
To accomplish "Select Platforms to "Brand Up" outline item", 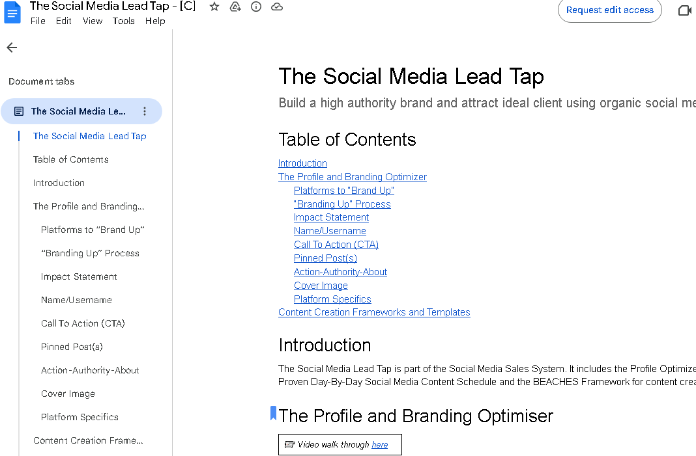I will pos(93,230).
